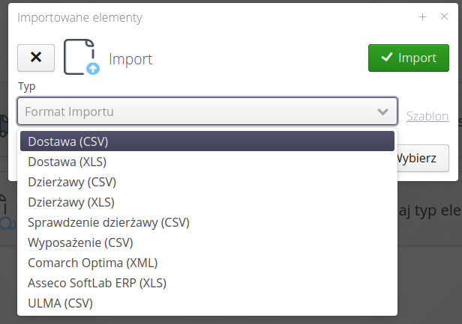
Task: Select Comarch Optima (XML) option
Action: click(93, 263)
